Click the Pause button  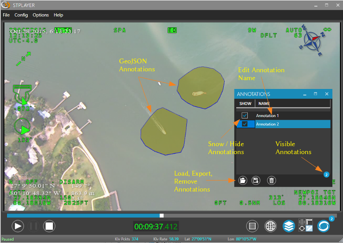[34, 226]
